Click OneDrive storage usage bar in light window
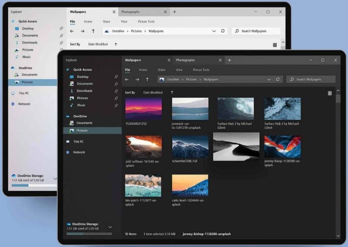This screenshot has height=247, width=348. click(34, 185)
